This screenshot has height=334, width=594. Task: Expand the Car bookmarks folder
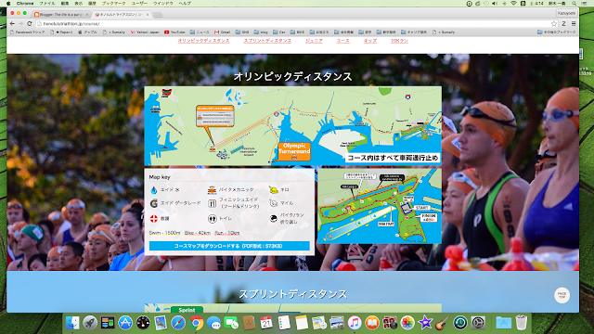tap(279, 32)
